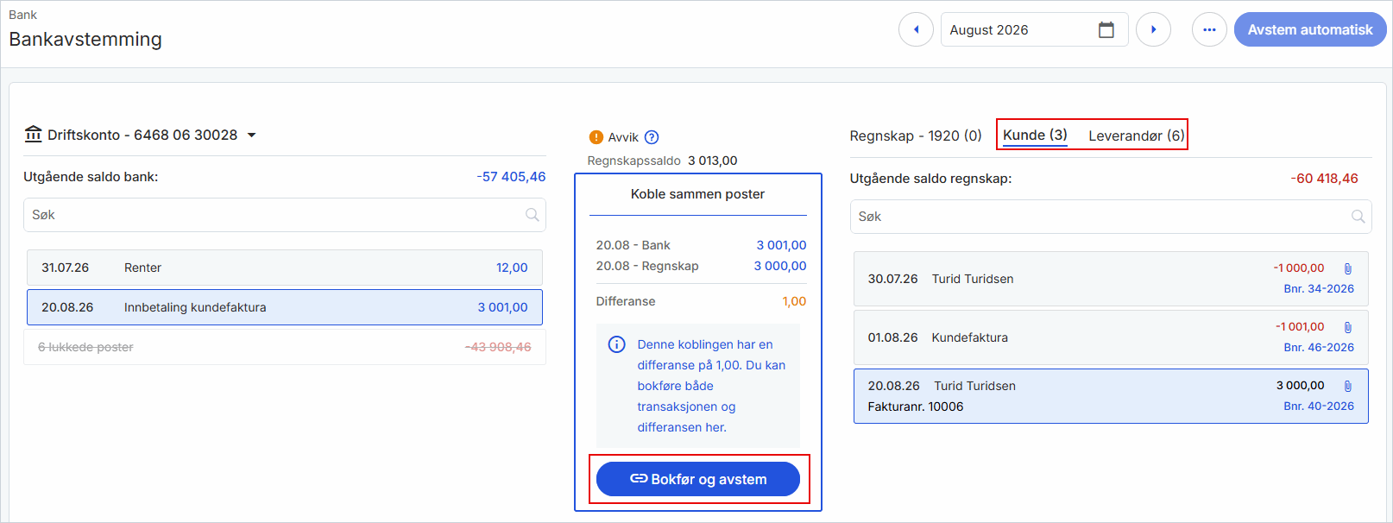Switch to the Kunde (3) tab
The width and height of the screenshot is (1393, 523).
tap(1035, 135)
